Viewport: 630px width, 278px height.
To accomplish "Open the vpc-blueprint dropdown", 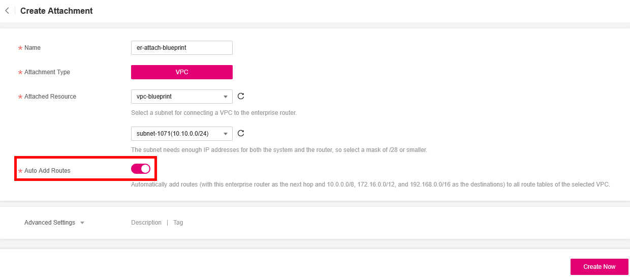I will [181, 97].
